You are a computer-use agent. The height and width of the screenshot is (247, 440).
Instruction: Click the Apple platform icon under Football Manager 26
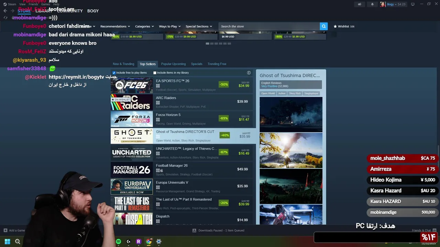(162, 170)
